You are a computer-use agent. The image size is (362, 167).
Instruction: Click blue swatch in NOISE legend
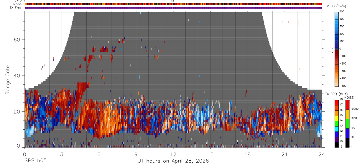click(x=347, y=133)
